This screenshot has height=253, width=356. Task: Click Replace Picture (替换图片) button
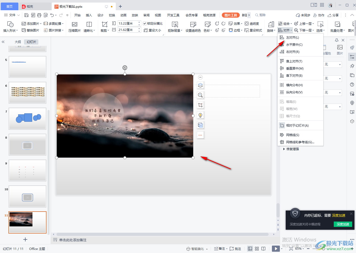tap(30, 30)
